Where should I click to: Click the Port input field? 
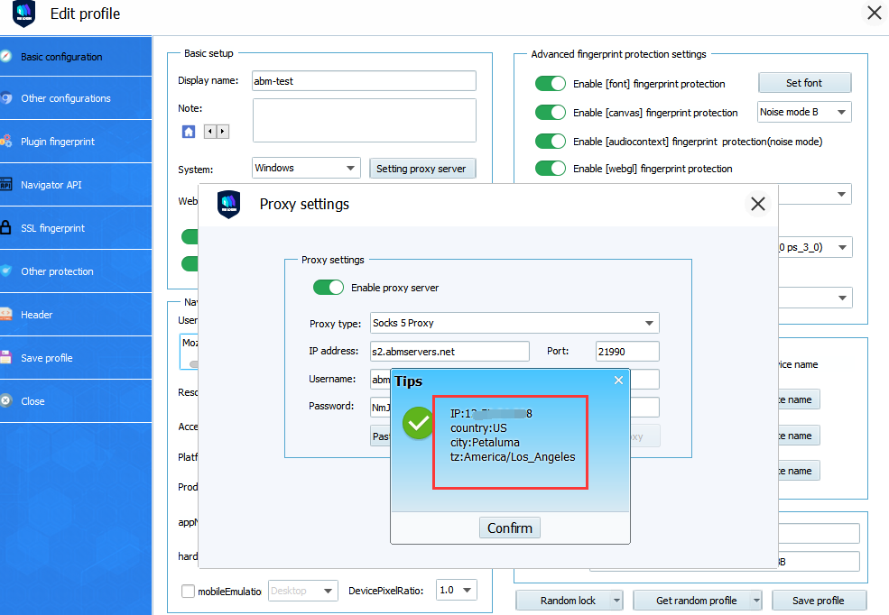tap(627, 351)
